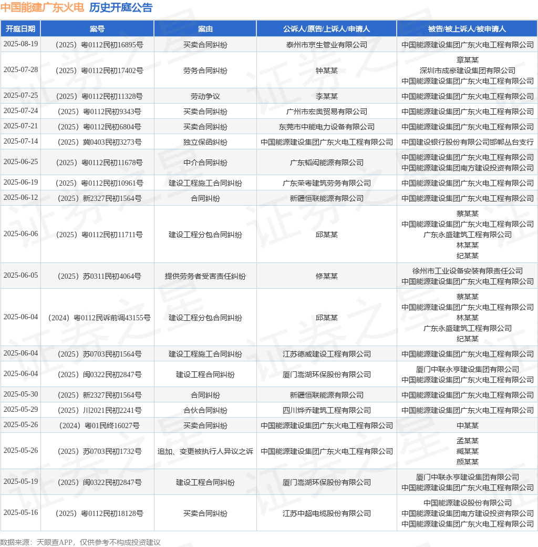The height and width of the screenshot is (547, 538).
Task: Click defendant '深圳市成豪建设集团有限公司'
Action: pyautogui.click(x=467, y=70)
